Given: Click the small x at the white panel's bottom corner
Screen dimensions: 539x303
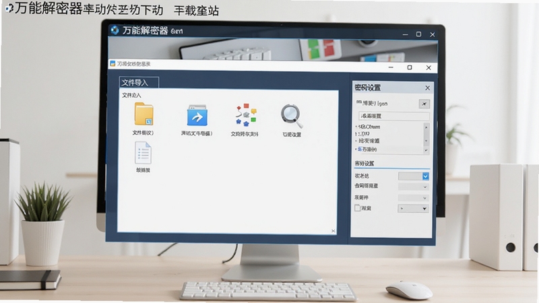Looking at the screenshot, I should pyautogui.click(x=333, y=231).
